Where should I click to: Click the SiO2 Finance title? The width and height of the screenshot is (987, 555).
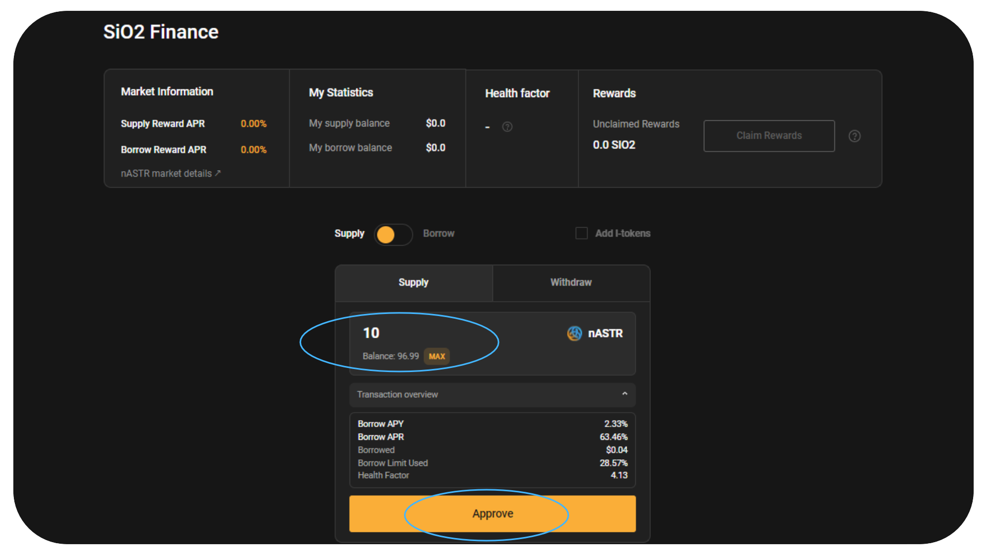coord(161,32)
